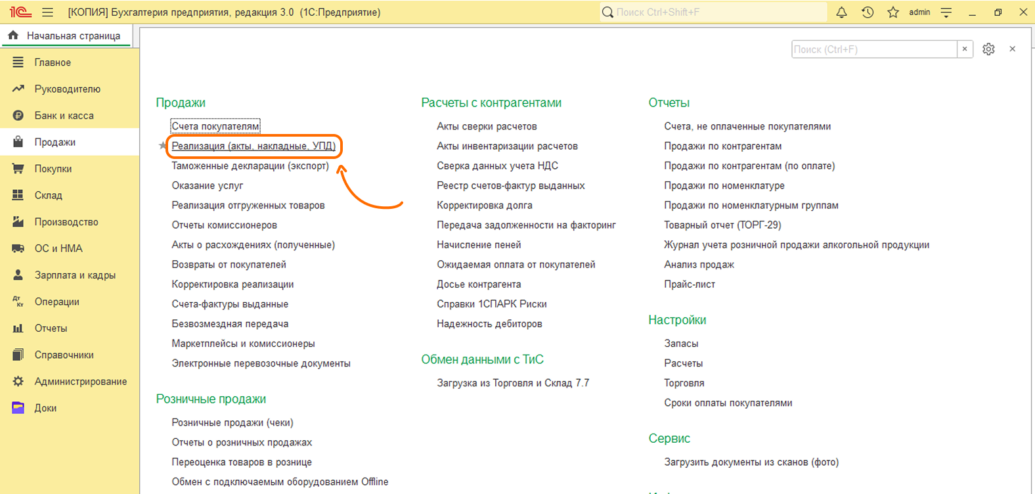1035x494 pixels.
Task: Open Загрузка из Торговля и Склад 7.7
Action: 513,382
